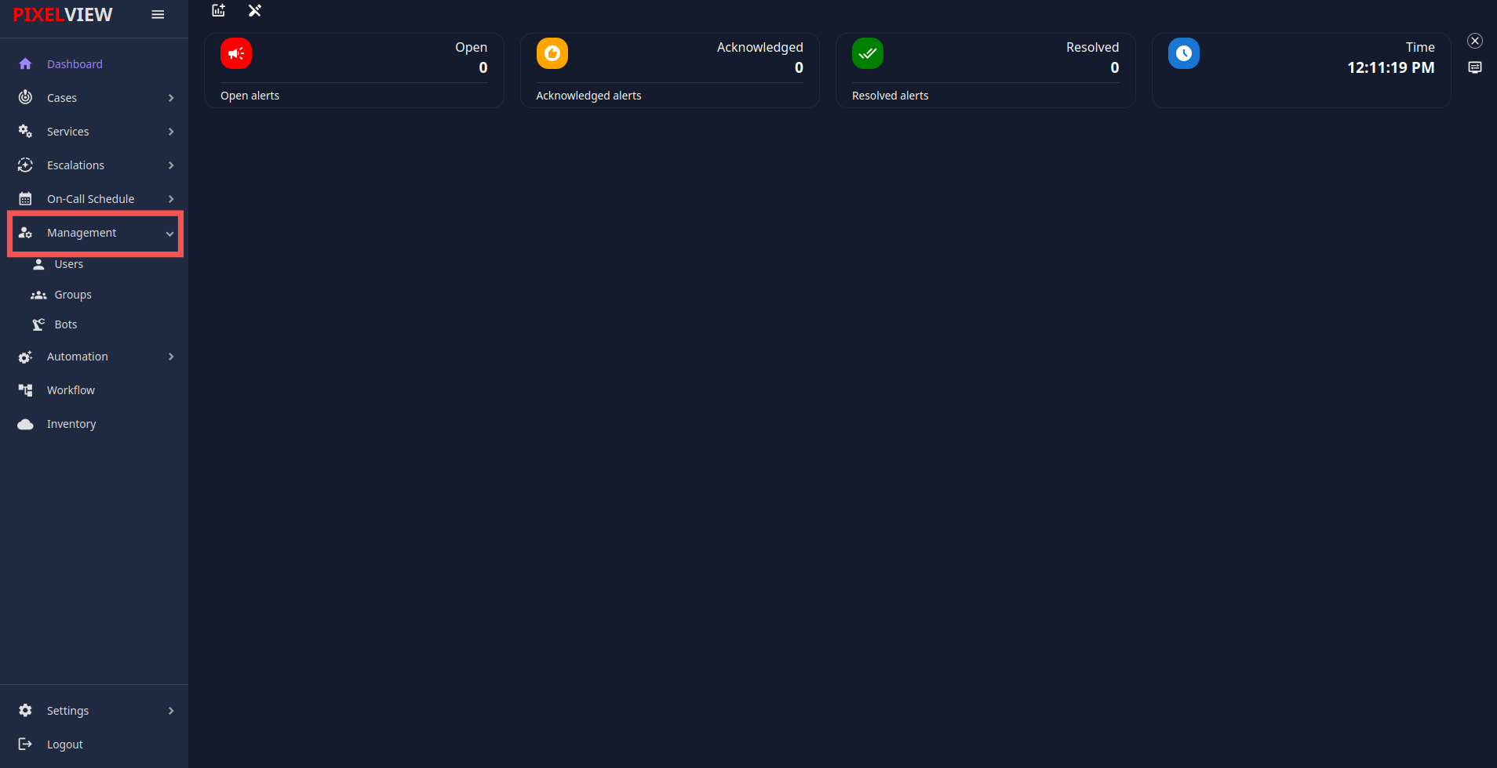Click the add widget chart icon

[x=219, y=10]
